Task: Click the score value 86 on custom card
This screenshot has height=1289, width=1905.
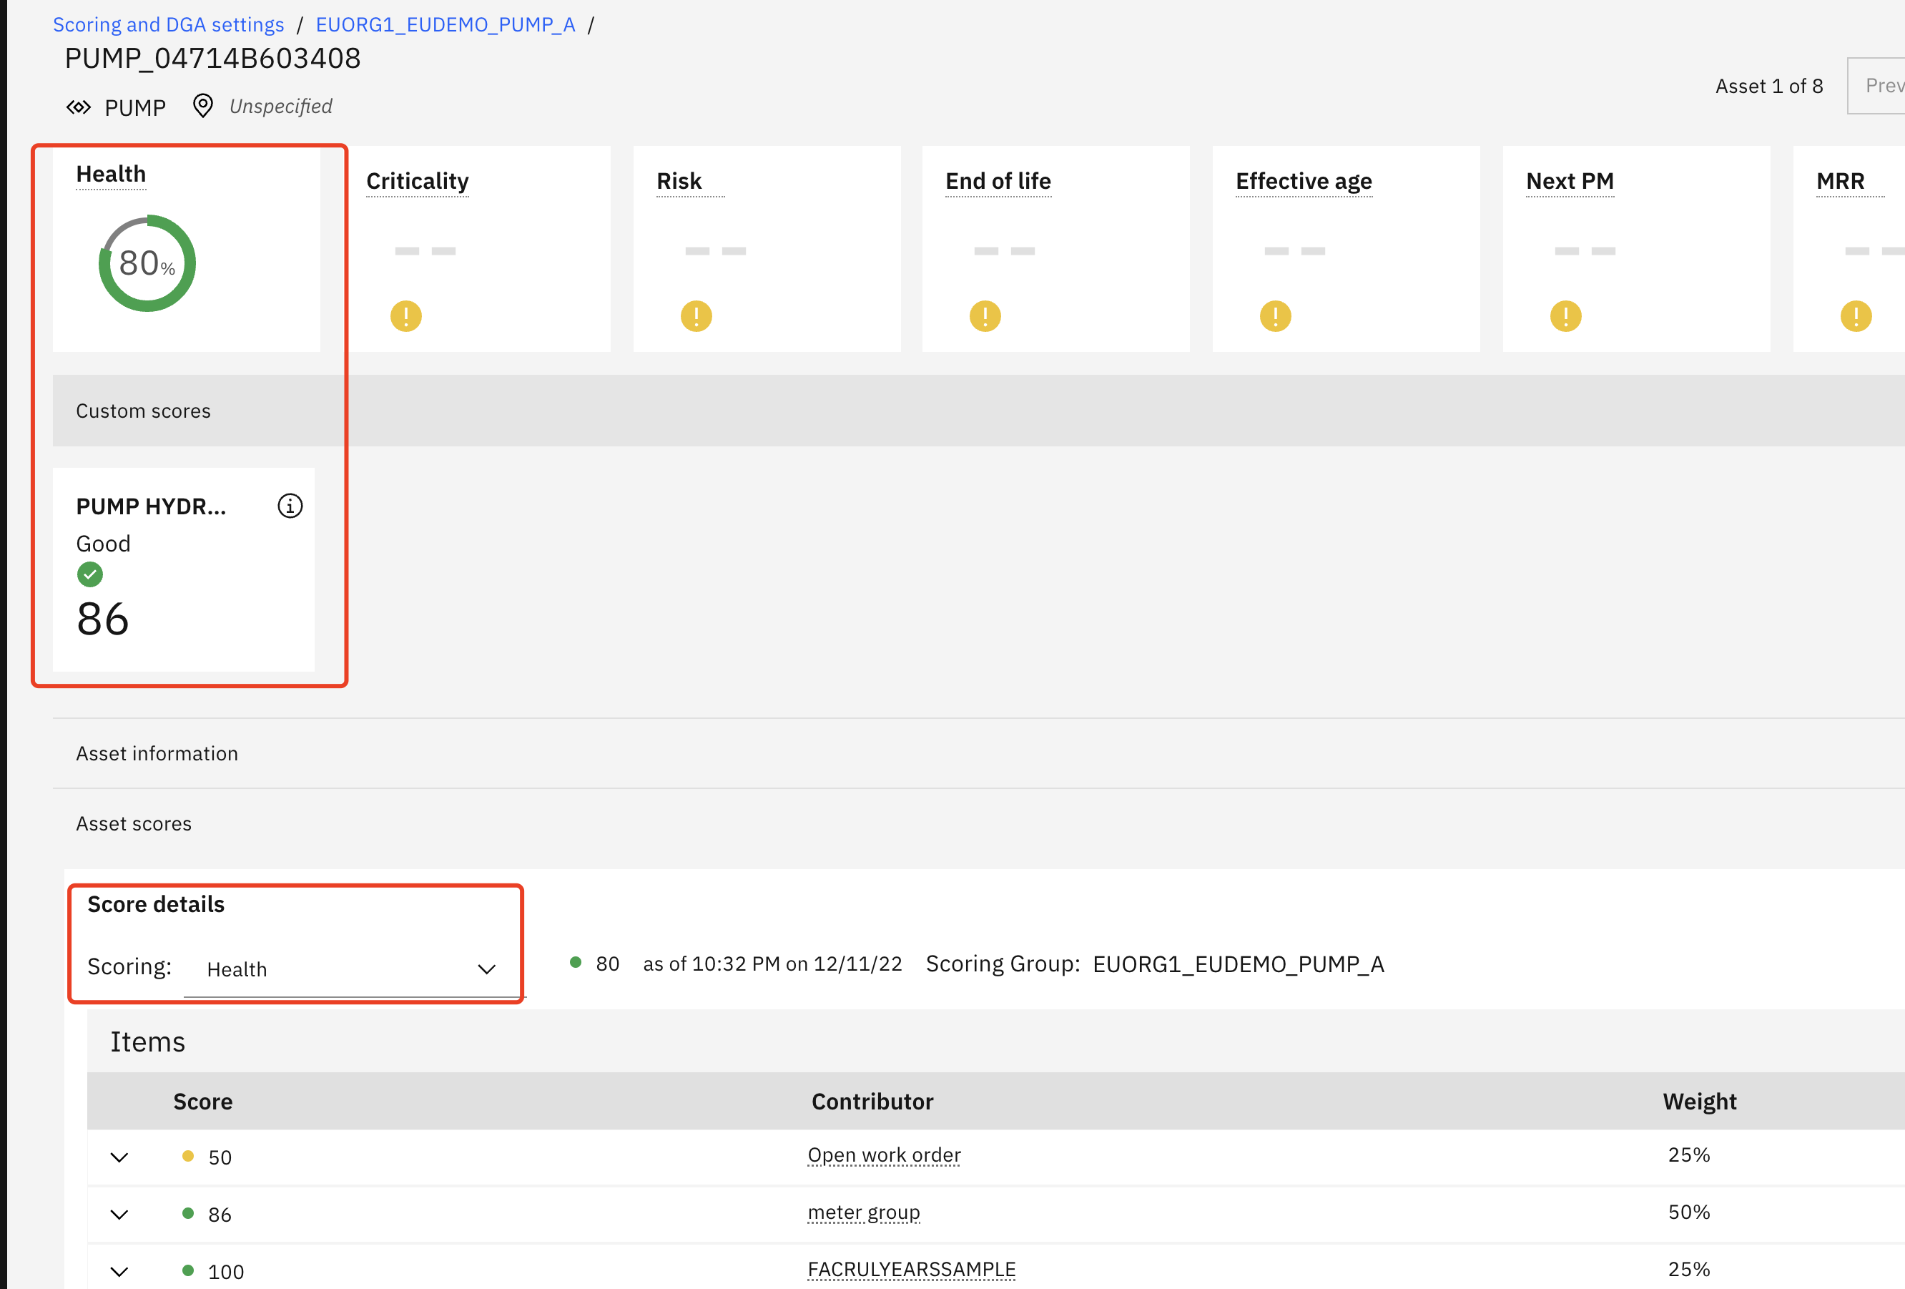Action: [102, 619]
